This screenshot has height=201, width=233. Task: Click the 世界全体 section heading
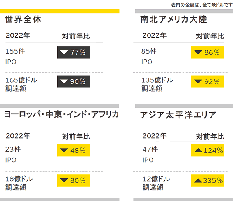point(23,19)
